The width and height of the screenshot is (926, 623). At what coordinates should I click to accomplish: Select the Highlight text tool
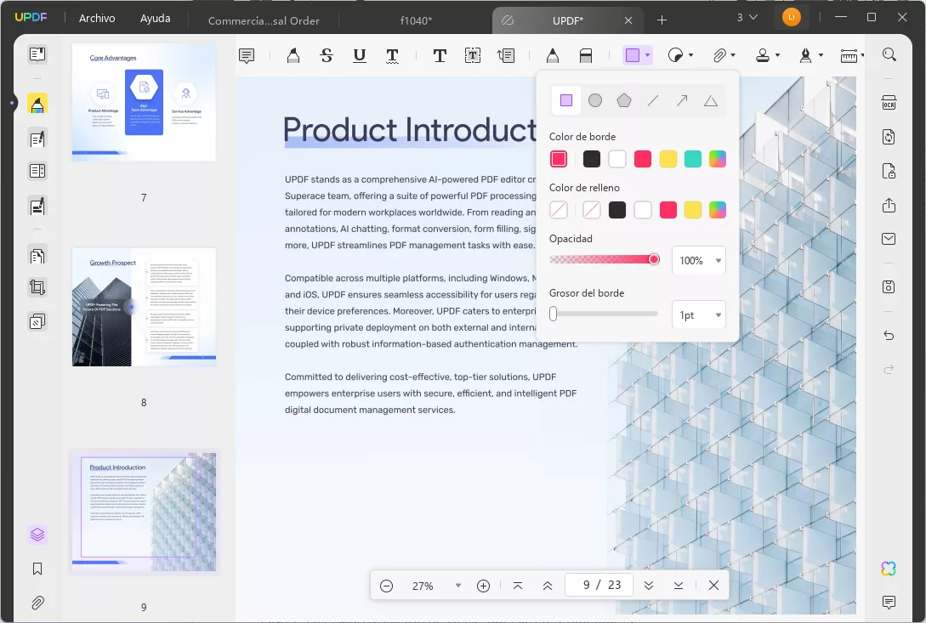click(293, 55)
